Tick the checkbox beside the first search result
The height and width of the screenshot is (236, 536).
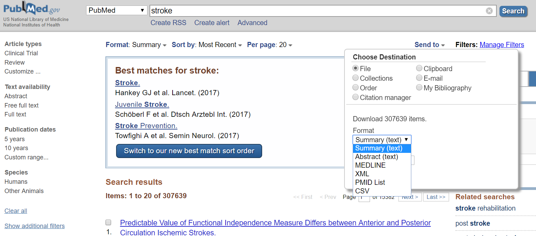click(109, 222)
